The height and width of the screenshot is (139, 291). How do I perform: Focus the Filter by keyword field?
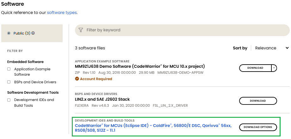click(182, 30)
